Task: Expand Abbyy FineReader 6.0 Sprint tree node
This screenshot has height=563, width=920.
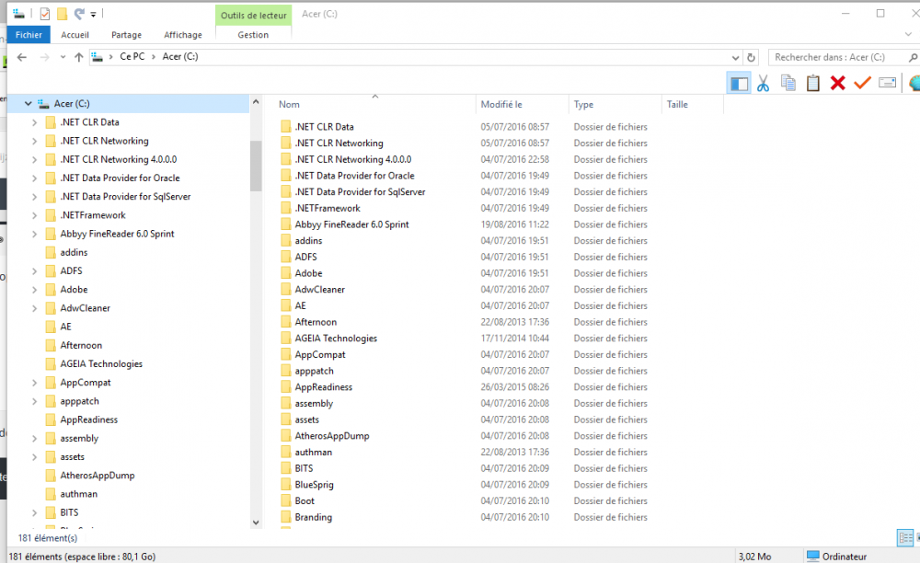Action: point(34,234)
